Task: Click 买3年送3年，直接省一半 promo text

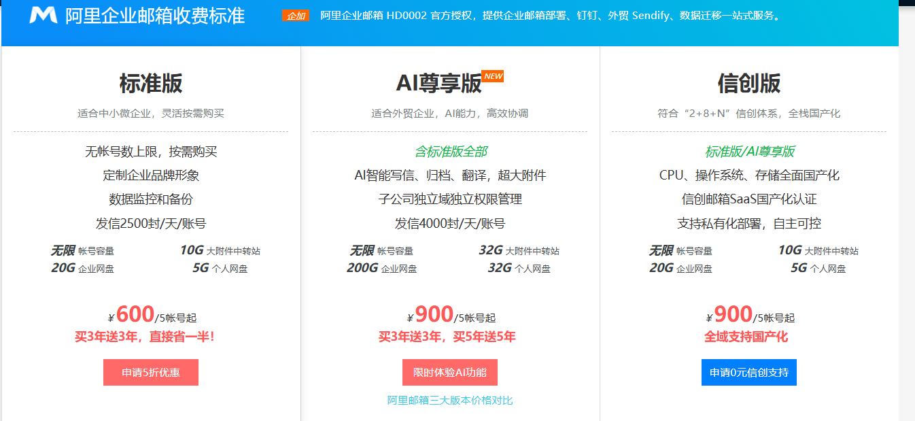Action: [144, 337]
